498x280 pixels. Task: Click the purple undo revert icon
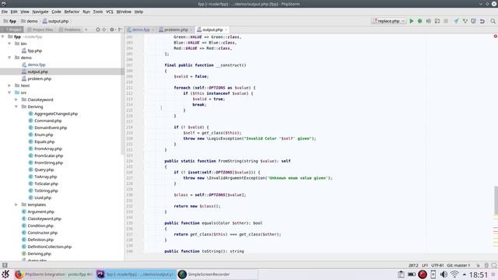click(x=482, y=21)
